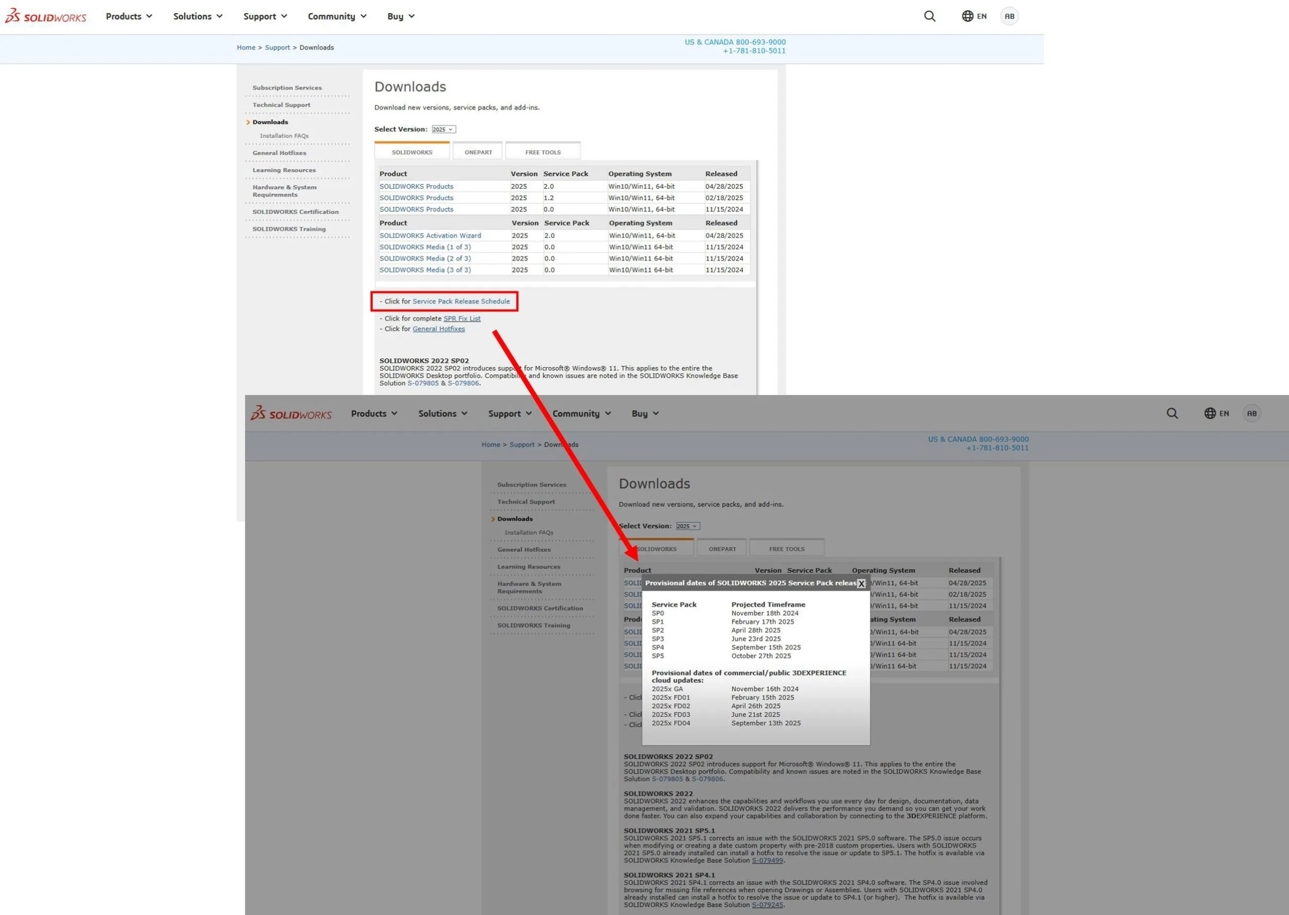Switch to the ONEPART tab in upper page
The width and height of the screenshot is (1289, 915).
478,151
